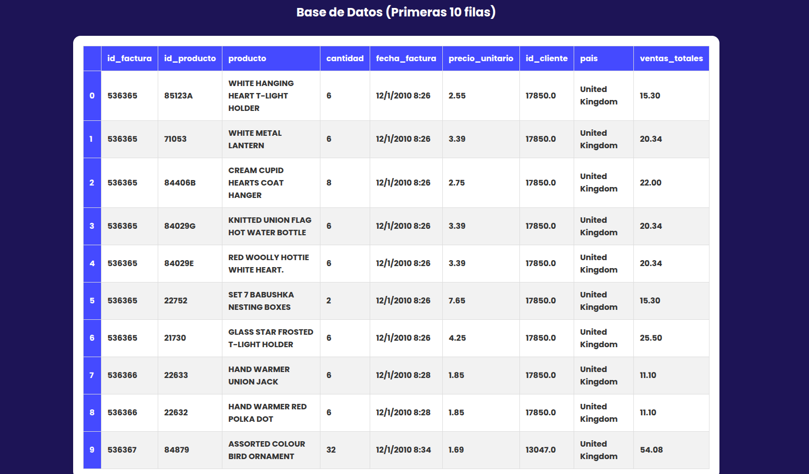Click product code 22752
The image size is (809, 474).
[176, 301]
